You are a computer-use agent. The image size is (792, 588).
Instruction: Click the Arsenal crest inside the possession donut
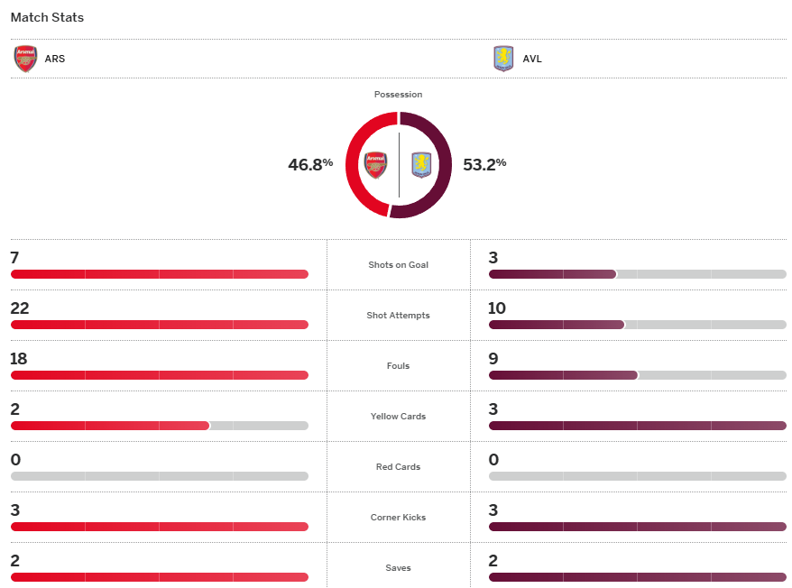(x=375, y=165)
